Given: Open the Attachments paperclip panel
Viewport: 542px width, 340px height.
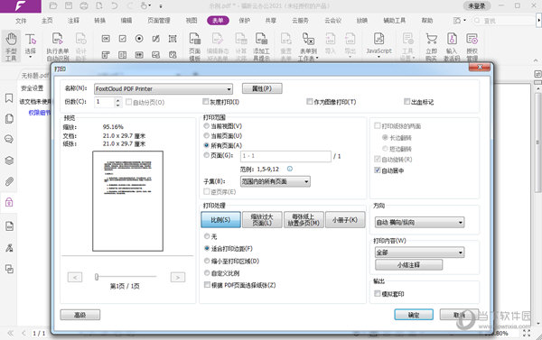Looking at the screenshot, I should tap(9, 181).
